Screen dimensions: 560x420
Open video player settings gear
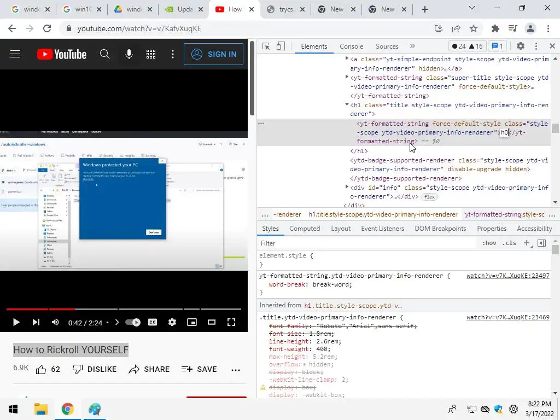coord(172,323)
